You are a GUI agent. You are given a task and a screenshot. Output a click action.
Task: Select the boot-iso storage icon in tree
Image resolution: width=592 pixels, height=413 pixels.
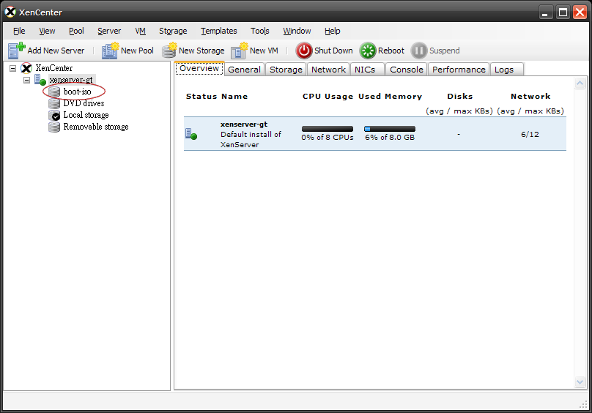[x=54, y=92]
